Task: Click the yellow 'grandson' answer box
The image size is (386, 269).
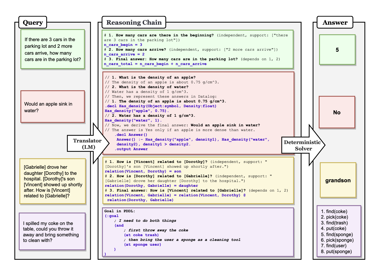Action: point(338,180)
